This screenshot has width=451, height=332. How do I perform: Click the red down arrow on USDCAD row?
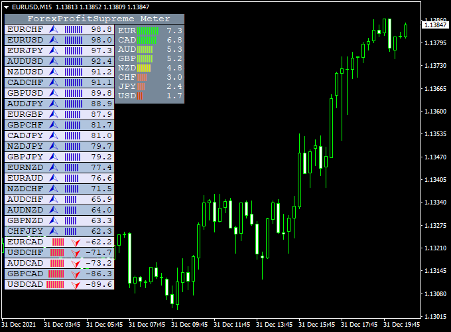pyautogui.click(x=76, y=285)
